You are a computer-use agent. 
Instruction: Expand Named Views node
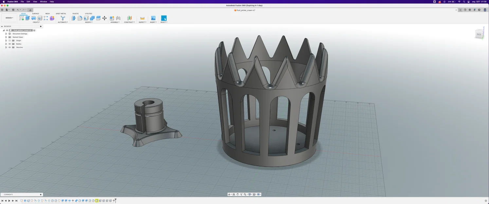(6, 37)
